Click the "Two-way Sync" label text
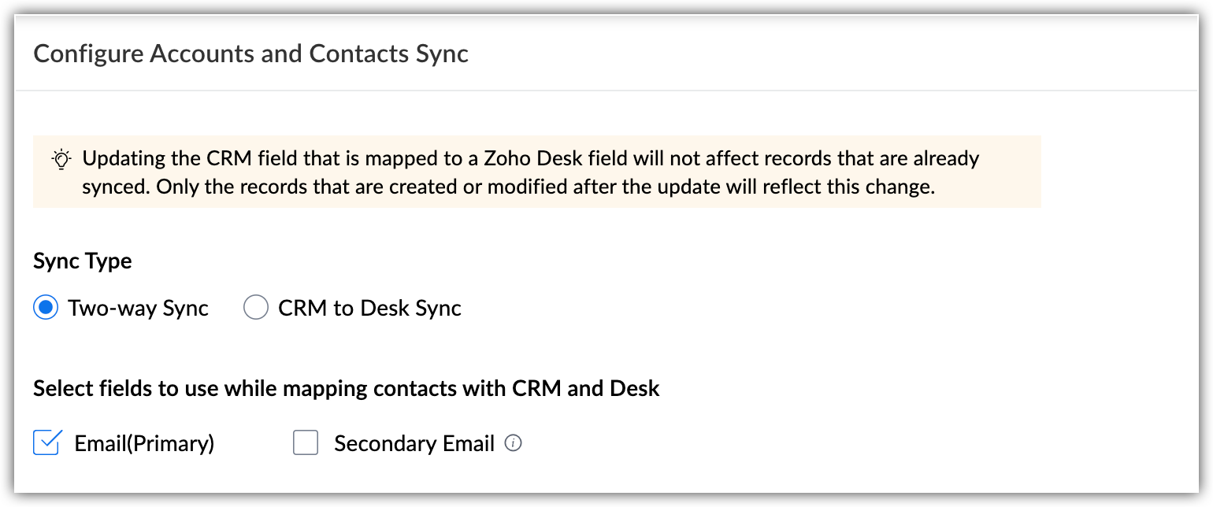The width and height of the screenshot is (1213, 507). 139,308
